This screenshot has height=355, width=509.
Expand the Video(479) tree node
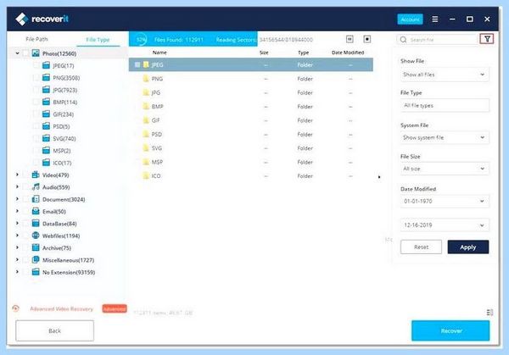(17, 175)
